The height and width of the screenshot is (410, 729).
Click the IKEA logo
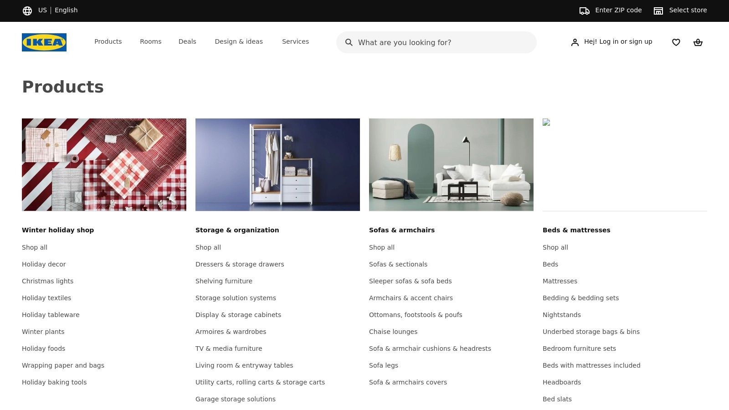44,42
